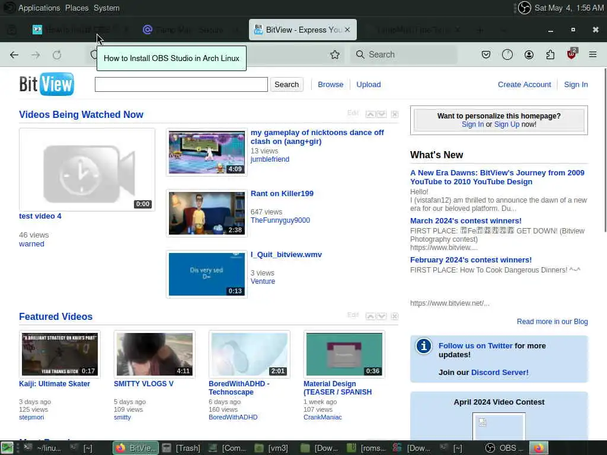Viewport: 607px width, 455px height.
Task: Click the Firefox toolbar Search box
Action: 404,55
